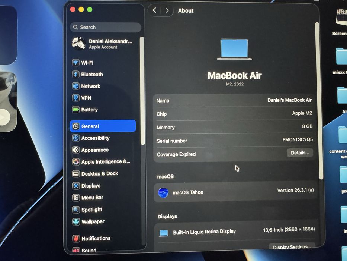The width and height of the screenshot is (347, 261).
Task: Click the search magnifying glass icon
Action: pyautogui.click(x=75, y=27)
